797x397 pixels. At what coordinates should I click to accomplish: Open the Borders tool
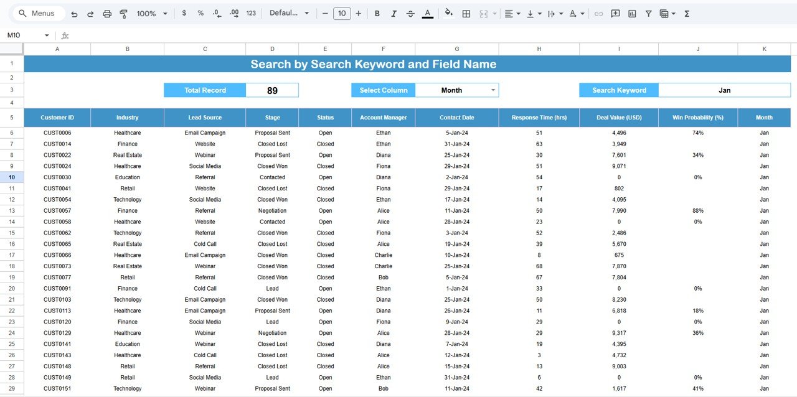pyautogui.click(x=466, y=14)
